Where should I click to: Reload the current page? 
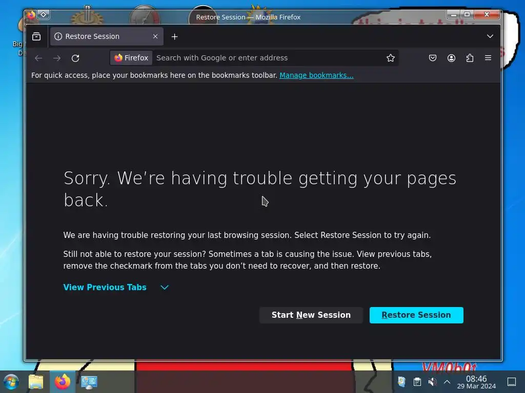75,58
